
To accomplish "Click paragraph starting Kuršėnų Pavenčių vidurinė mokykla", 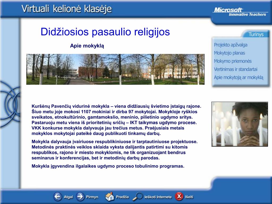I will [x=116, y=120].
